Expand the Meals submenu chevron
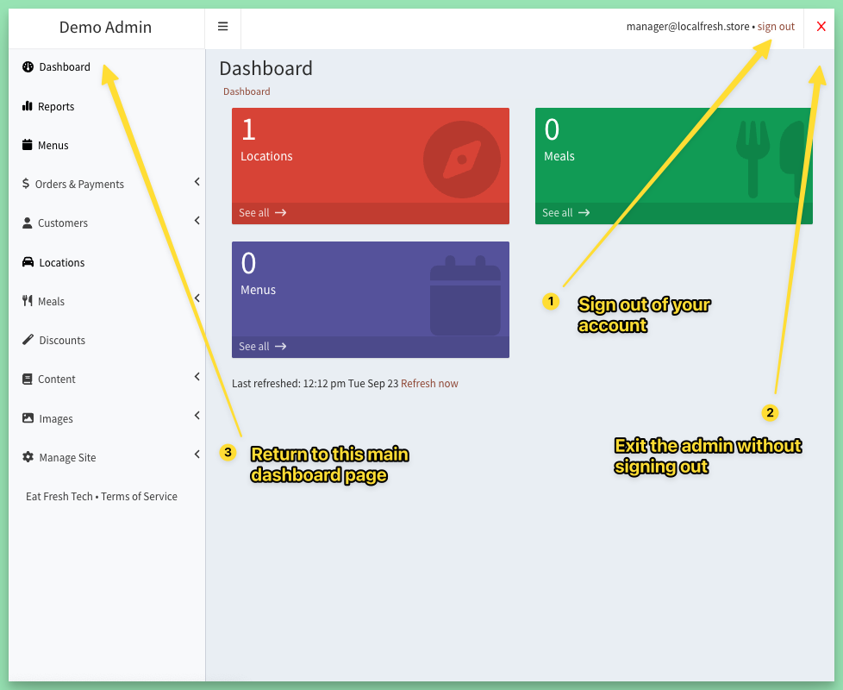This screenshot has height=690, width=843. (x=197, y=298)
